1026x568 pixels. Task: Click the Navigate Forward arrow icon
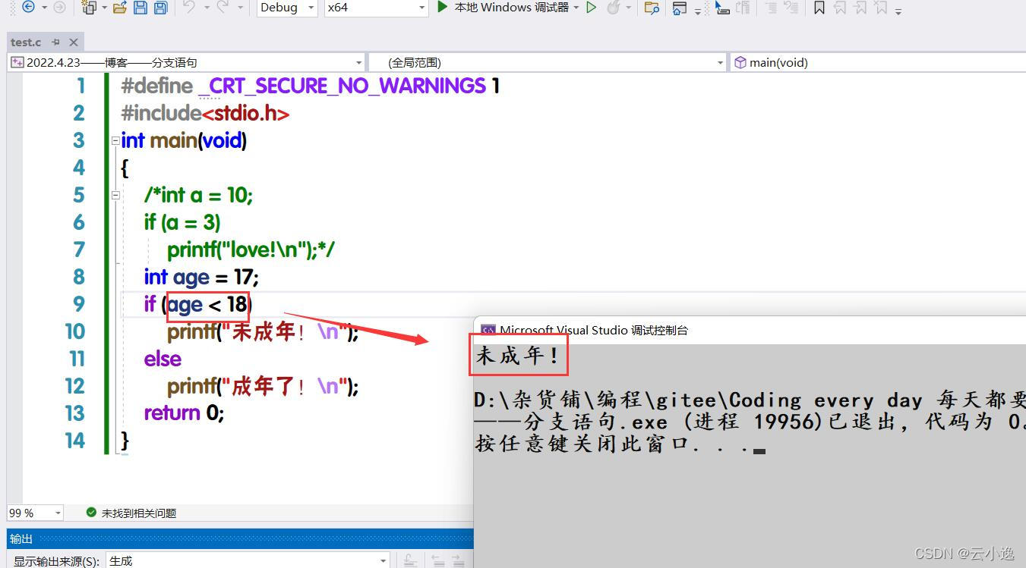tap(59, 8)
